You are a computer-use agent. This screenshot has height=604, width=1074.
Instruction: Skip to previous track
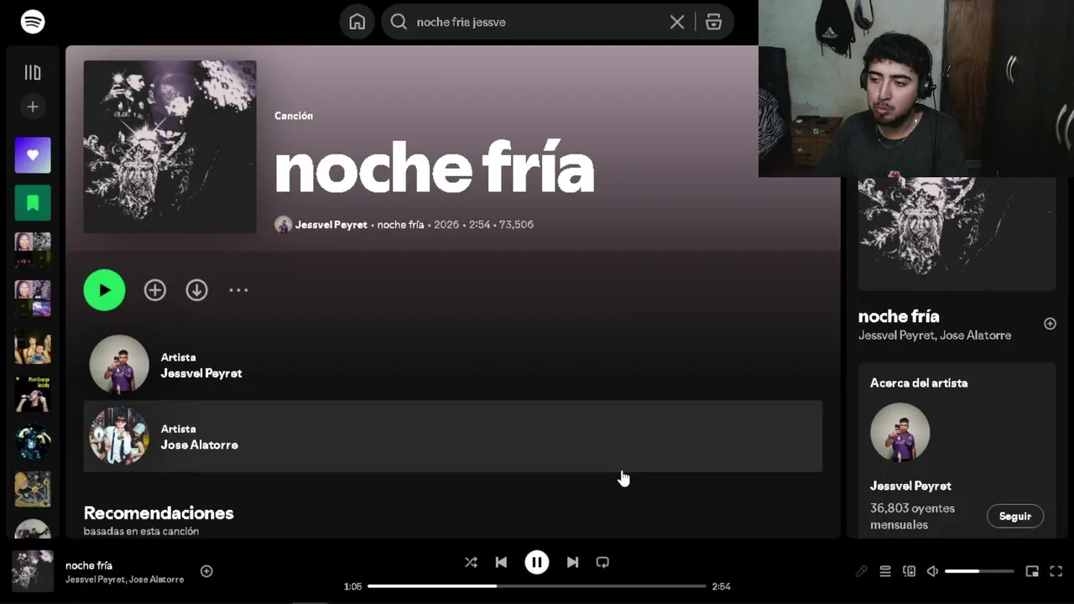pyautogui.click(x=501, y=562)
